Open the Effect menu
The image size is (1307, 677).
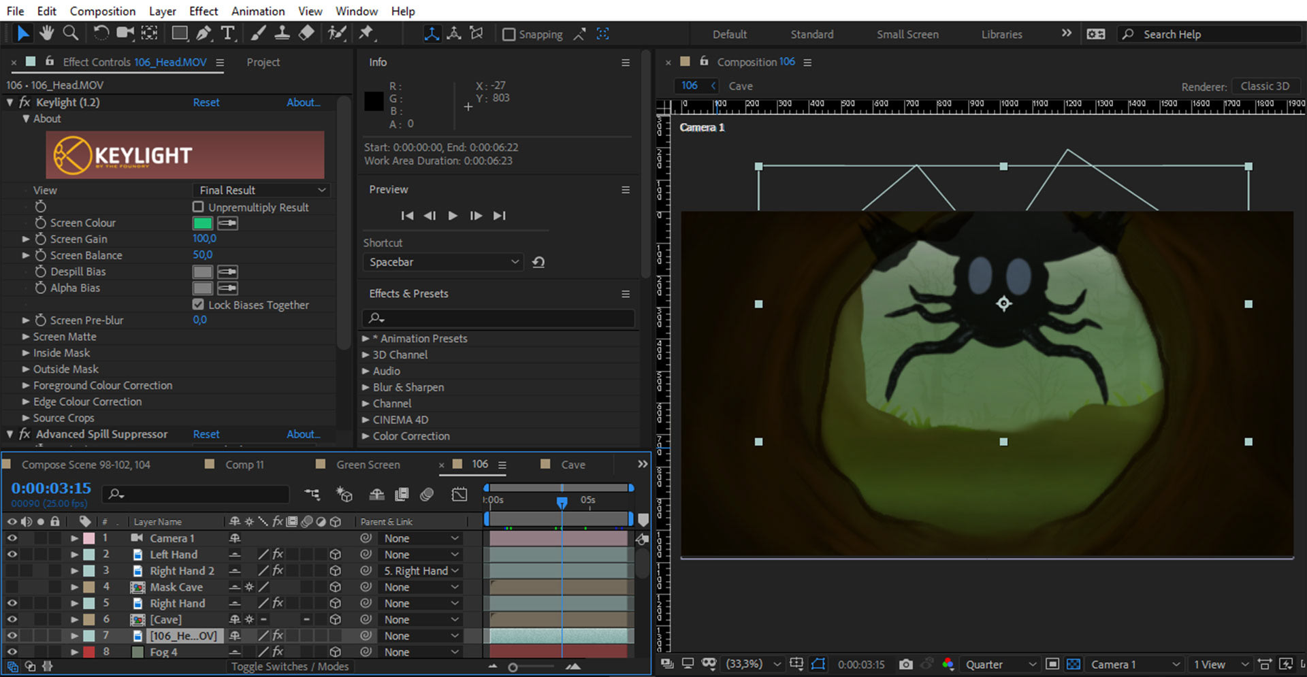click(x=204, y=11)
